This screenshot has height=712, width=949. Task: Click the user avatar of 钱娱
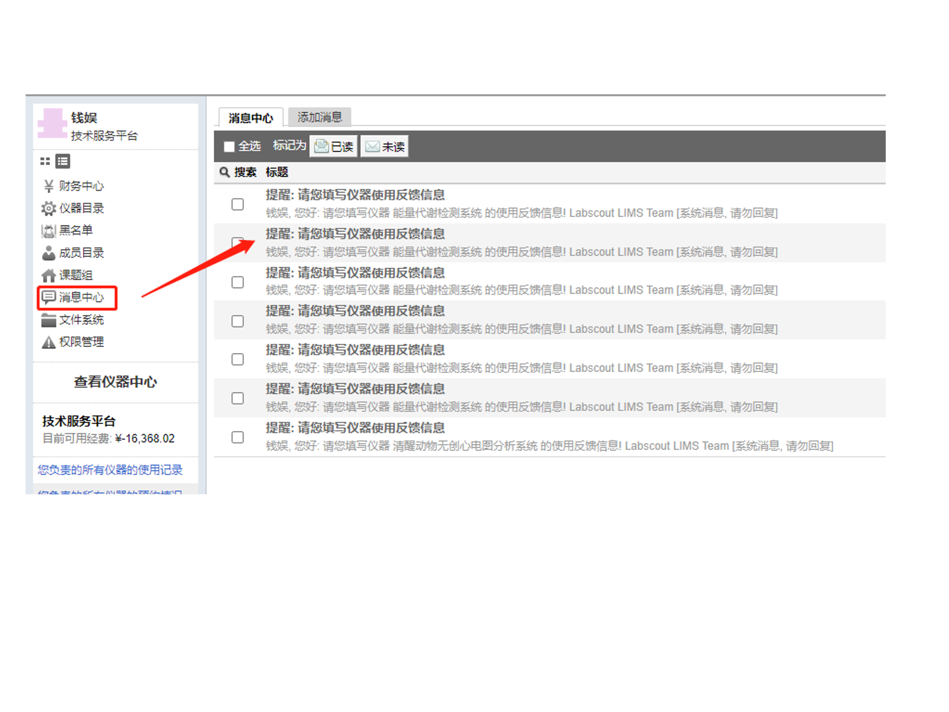52,124
